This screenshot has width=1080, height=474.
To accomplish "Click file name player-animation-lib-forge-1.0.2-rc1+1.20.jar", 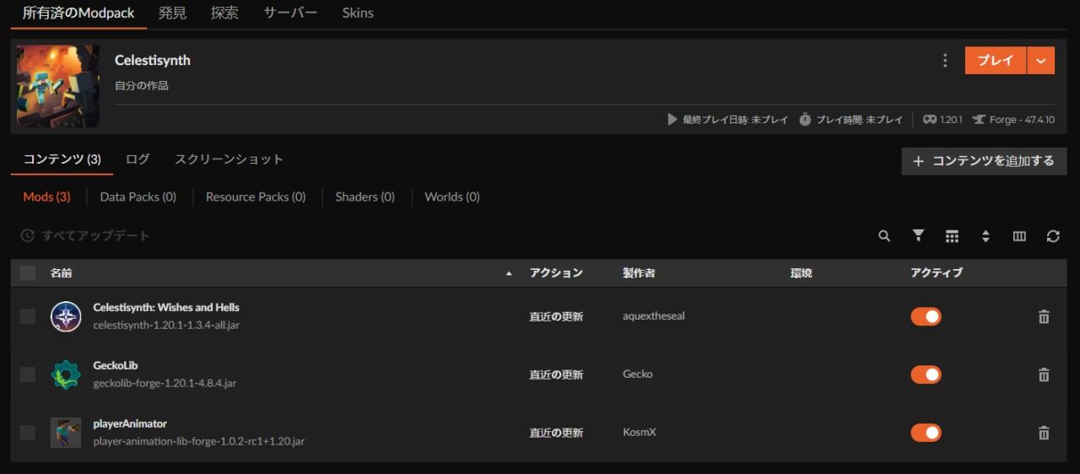I will (199, 442).
